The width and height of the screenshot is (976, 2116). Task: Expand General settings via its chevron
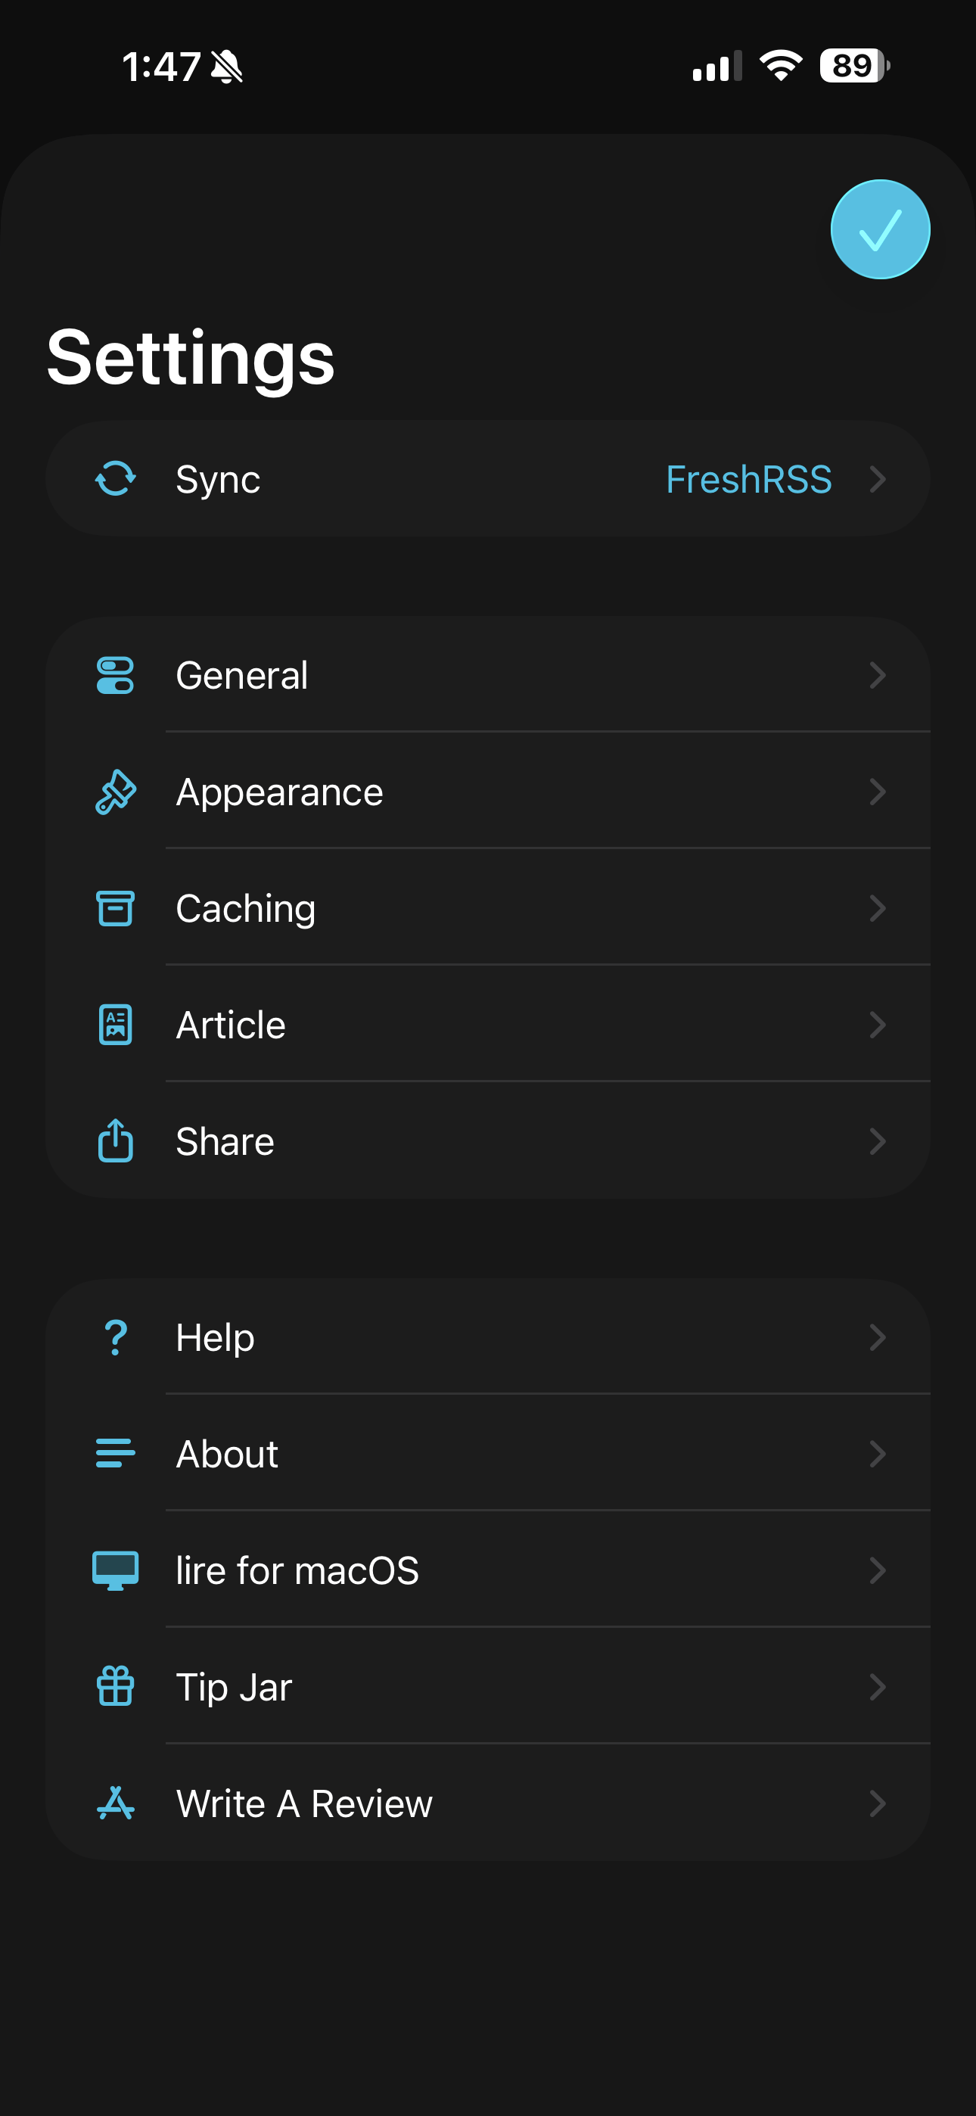pos(878,675)
